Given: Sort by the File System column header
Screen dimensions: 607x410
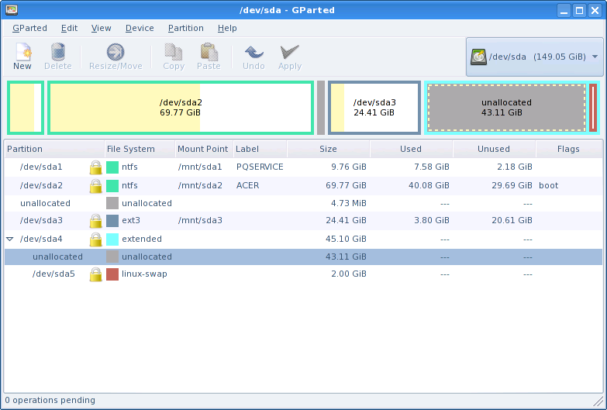Looking at the screenshot, I should point(140,149).
